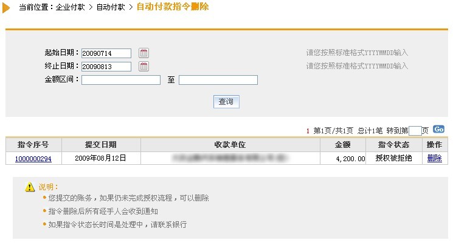Select 自动付款 in the breadcrumb
453x246 pixels.
[x=111, y=7]
